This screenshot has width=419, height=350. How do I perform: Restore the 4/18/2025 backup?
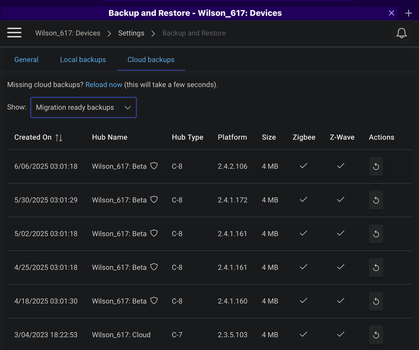(x=376, y=301)
